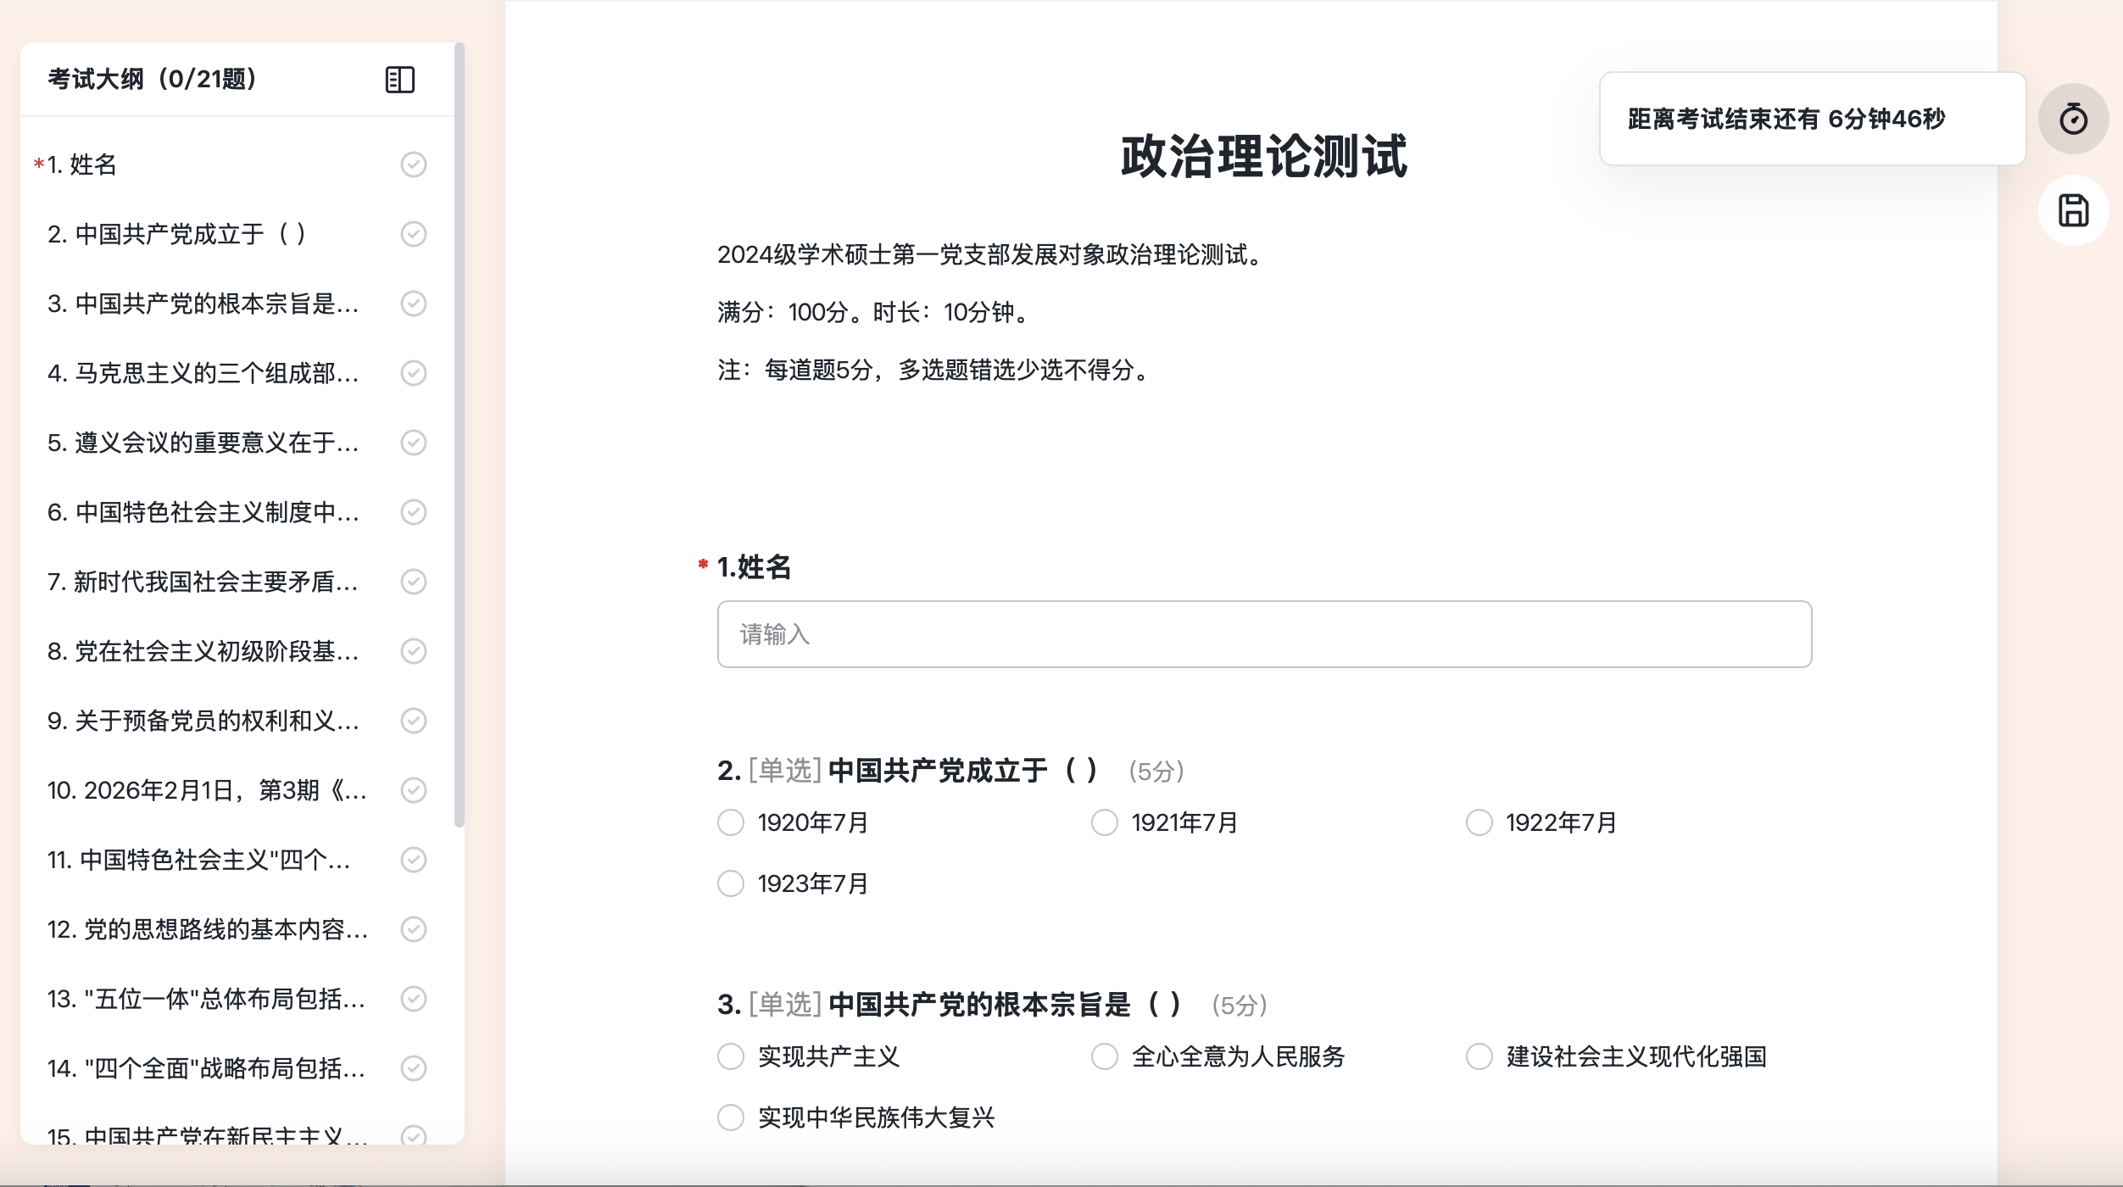The height and width of the screenshot is (1187, 2123).
Task: Select 全心全意为人民服务 radio button
Action: coord(1104,1056)
